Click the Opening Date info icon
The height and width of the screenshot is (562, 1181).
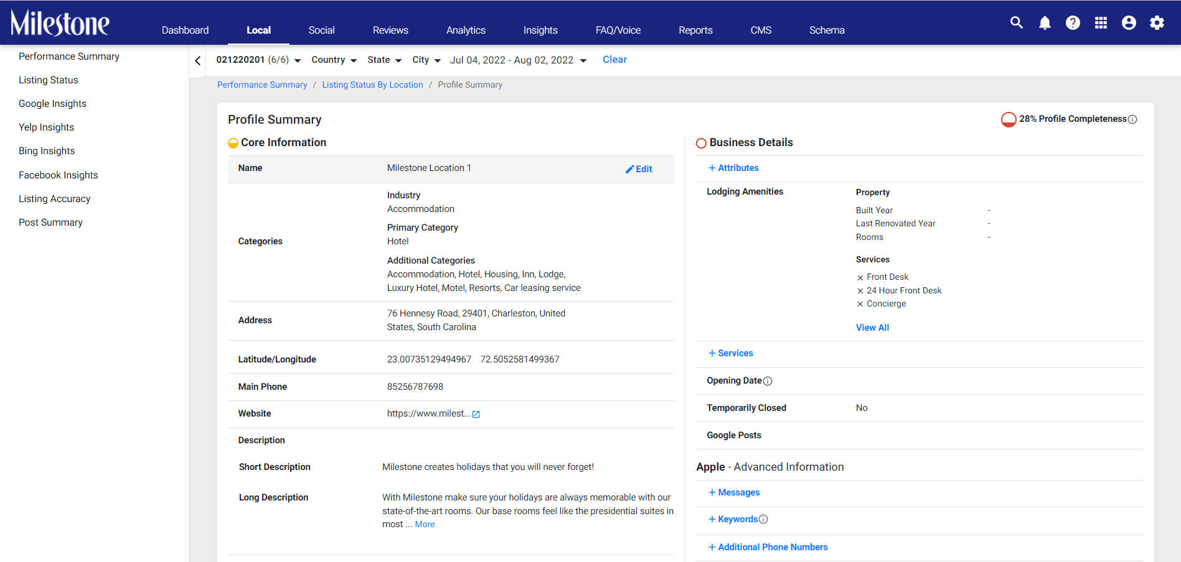tap(768, 381)
